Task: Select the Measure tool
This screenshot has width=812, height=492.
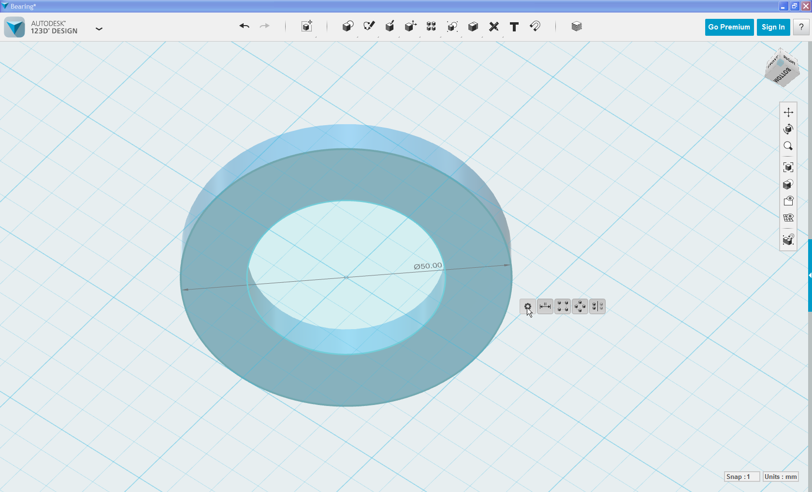Action: point(493,27)
